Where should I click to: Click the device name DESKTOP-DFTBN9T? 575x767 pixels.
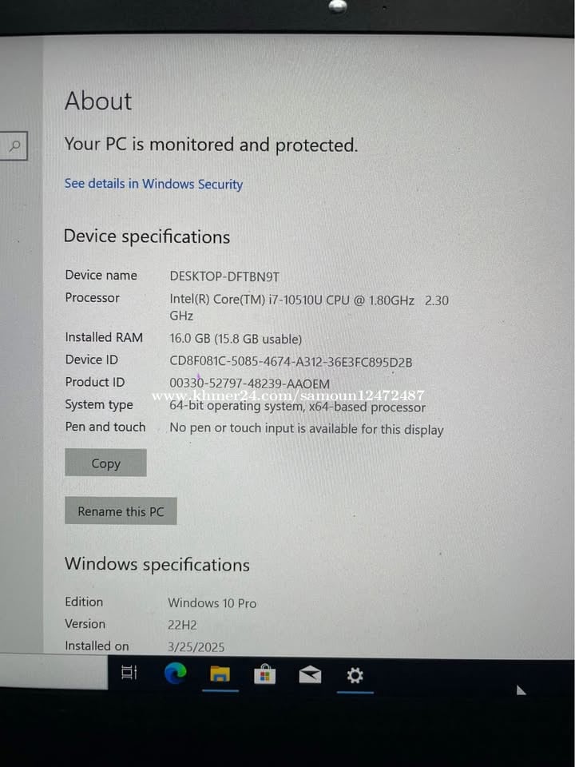coord(224,277)
